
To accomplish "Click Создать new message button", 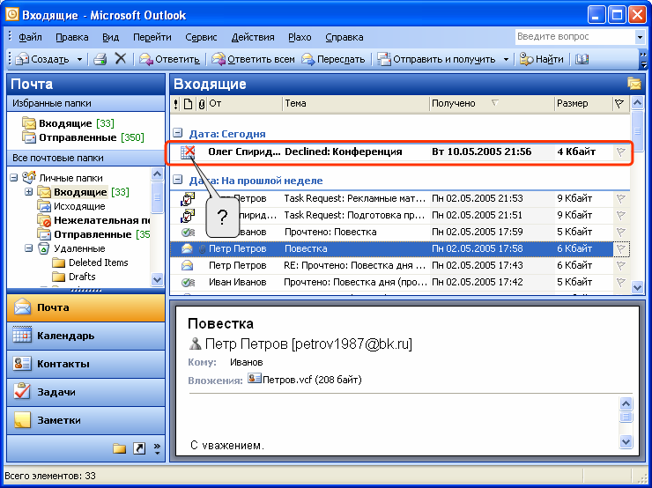I will [42, 59].
